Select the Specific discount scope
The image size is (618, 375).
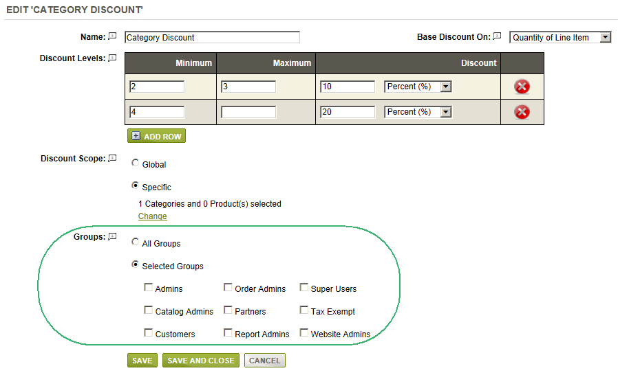click(135, 185)
